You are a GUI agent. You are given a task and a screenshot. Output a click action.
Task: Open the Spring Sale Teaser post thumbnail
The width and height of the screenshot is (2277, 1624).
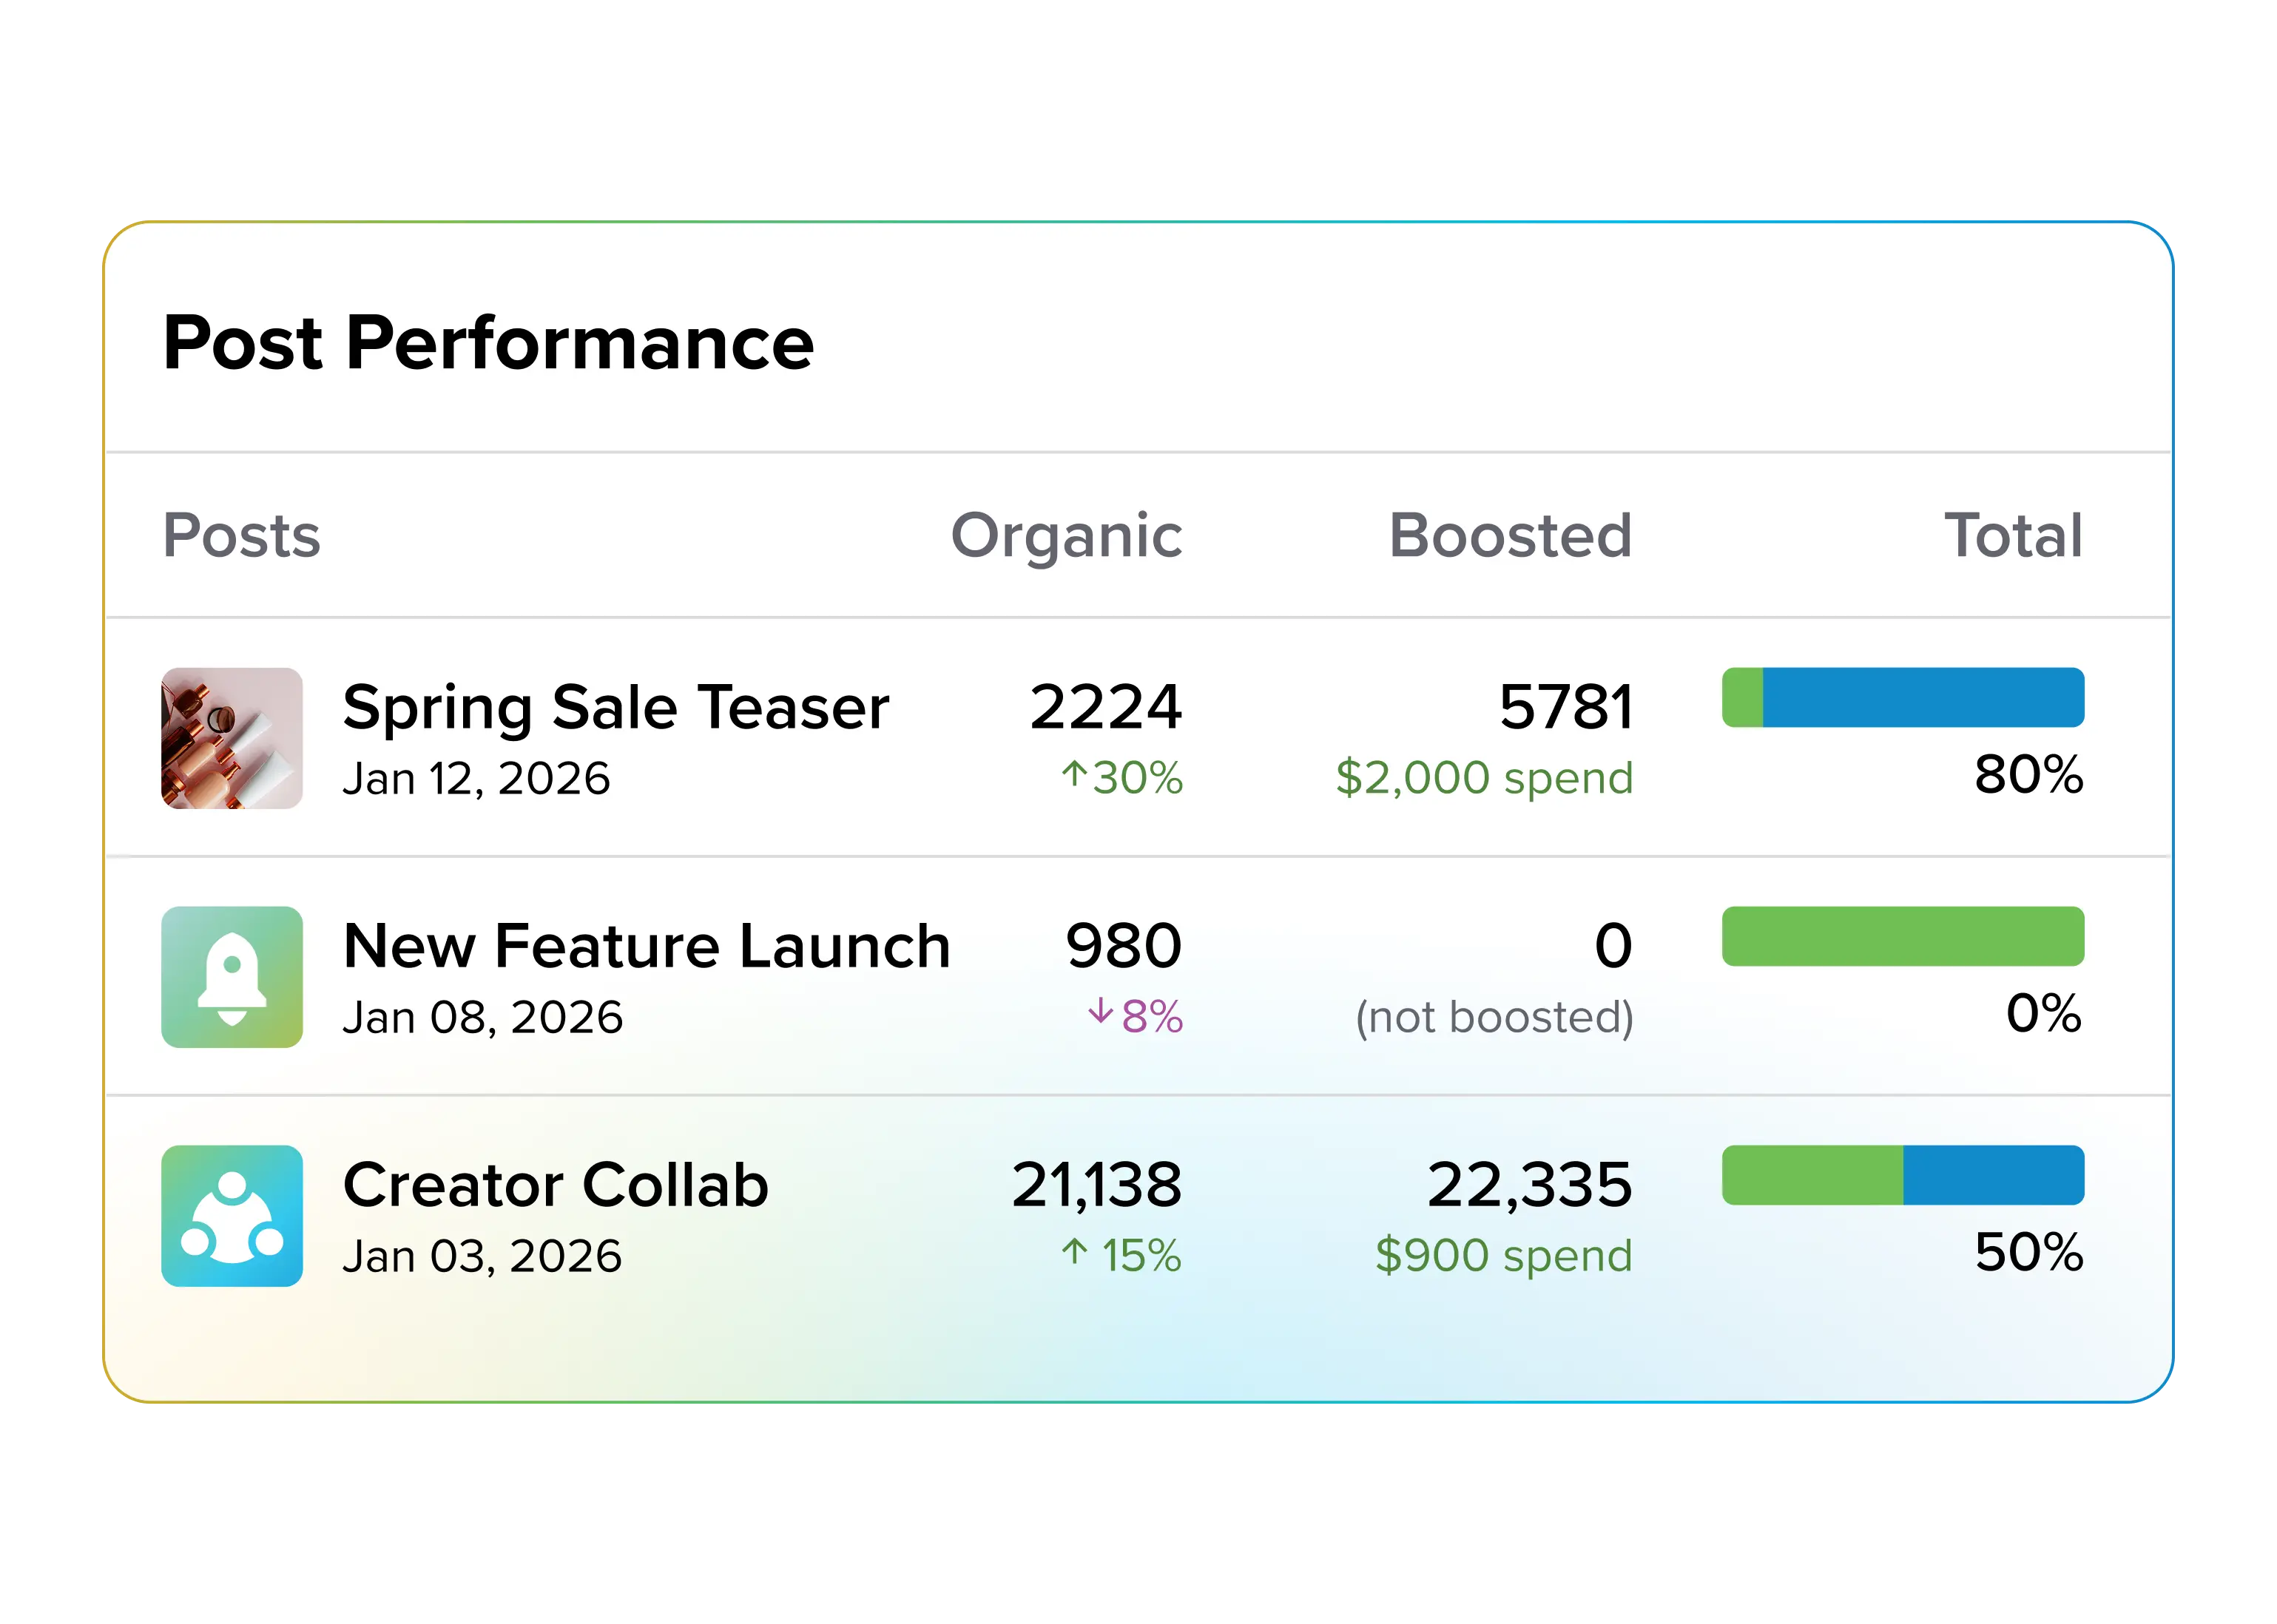point(231,738)
